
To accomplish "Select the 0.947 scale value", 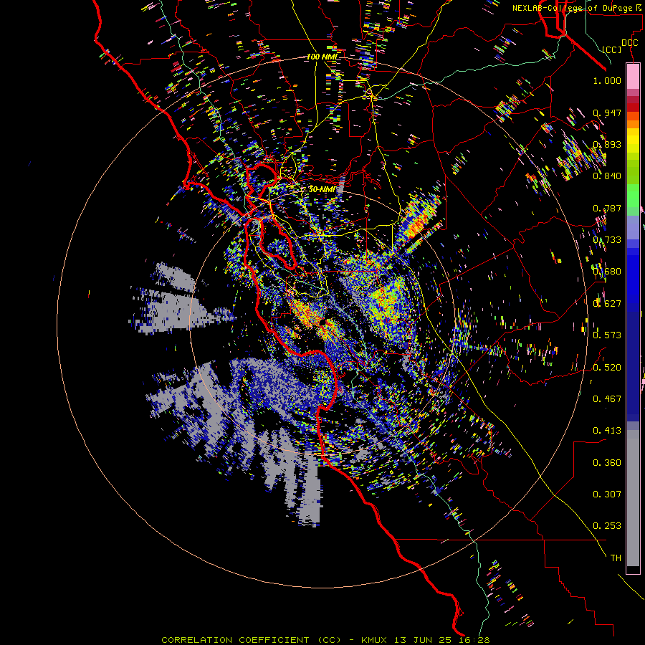I will [607, 113].
